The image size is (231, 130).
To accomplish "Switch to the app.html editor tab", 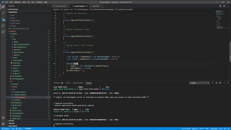I will 96,6.
